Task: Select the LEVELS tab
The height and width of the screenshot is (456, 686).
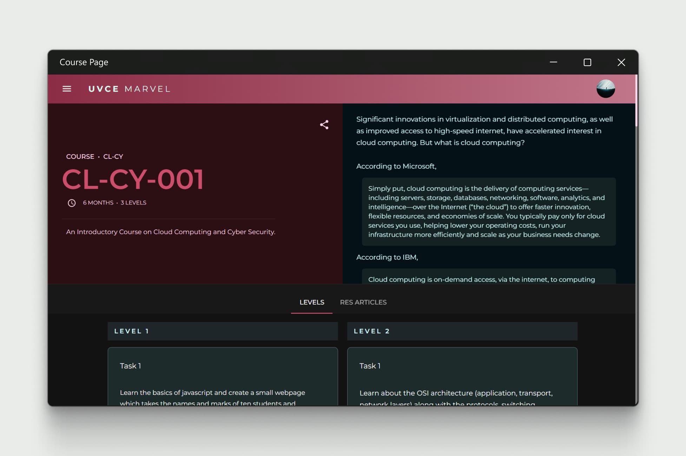Action: 312,302
